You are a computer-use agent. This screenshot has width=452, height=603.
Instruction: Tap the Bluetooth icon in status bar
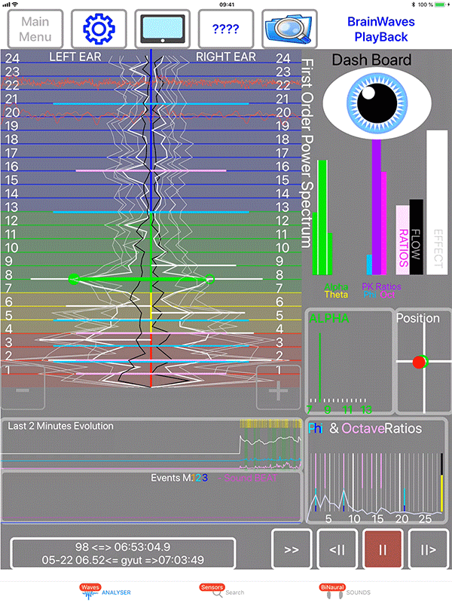(x=414, y=5)
